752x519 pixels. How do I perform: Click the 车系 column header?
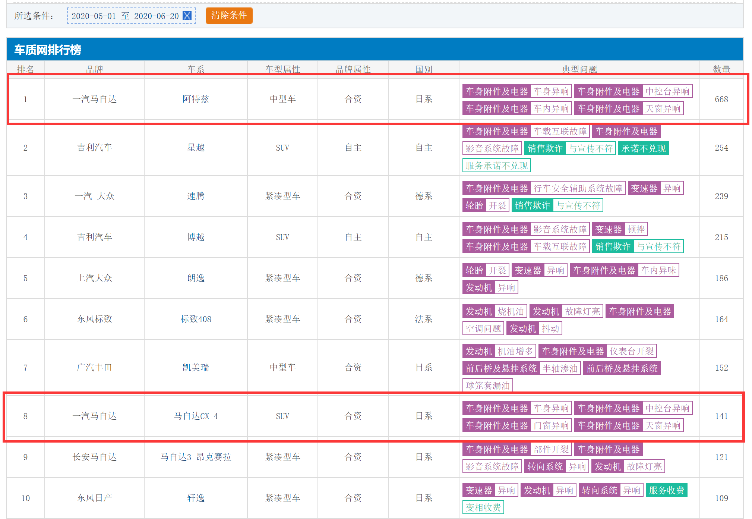click(x=196, y=69)
